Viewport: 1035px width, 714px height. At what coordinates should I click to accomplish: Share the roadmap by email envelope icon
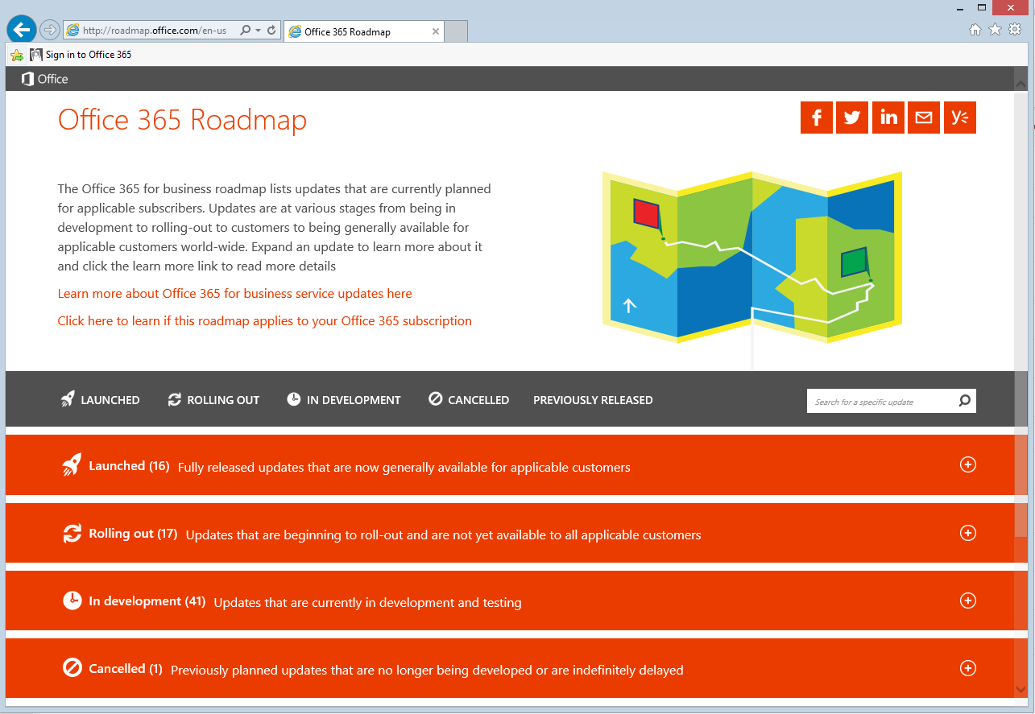[924, 118]
